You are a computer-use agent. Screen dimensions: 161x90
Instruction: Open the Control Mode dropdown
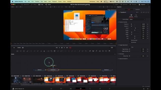click(x=137, y=19)
